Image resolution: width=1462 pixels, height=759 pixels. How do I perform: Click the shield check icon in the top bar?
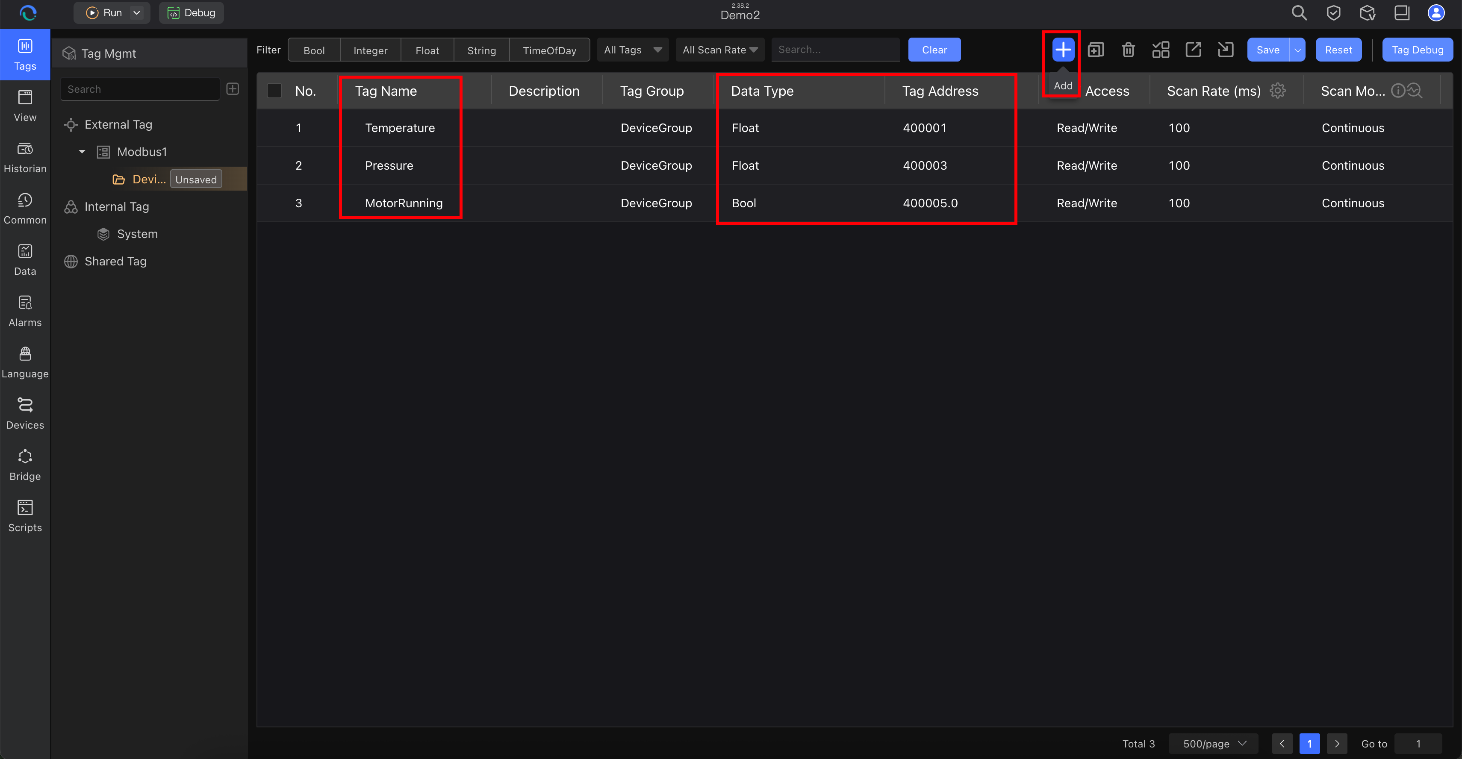coord(1333,13)
